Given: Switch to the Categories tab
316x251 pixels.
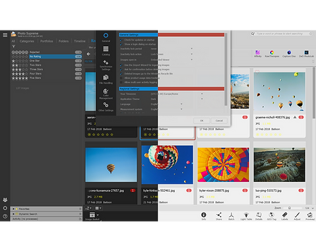Looking at the screenshot, I should pos(27,41).
